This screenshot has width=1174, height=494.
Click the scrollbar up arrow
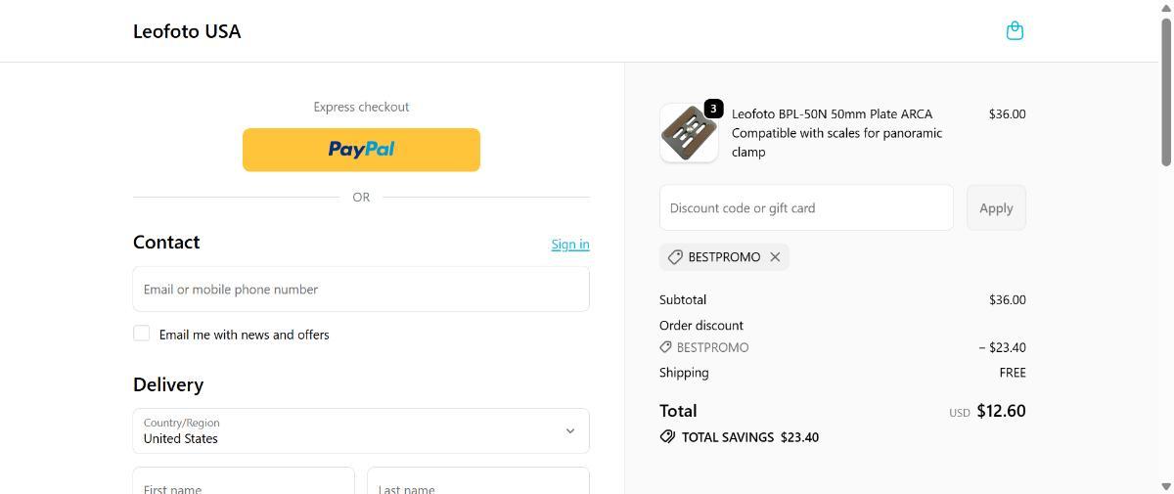[1166, 8]
